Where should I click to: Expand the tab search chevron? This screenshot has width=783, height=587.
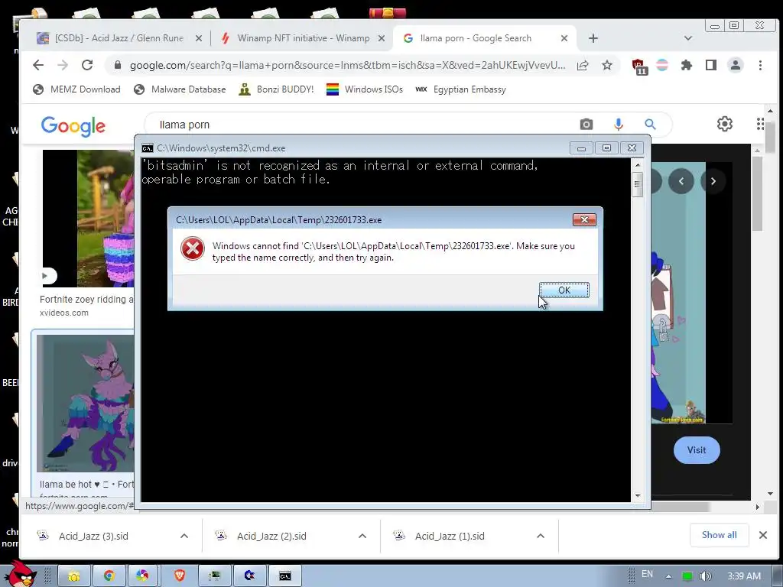(687, 38)
